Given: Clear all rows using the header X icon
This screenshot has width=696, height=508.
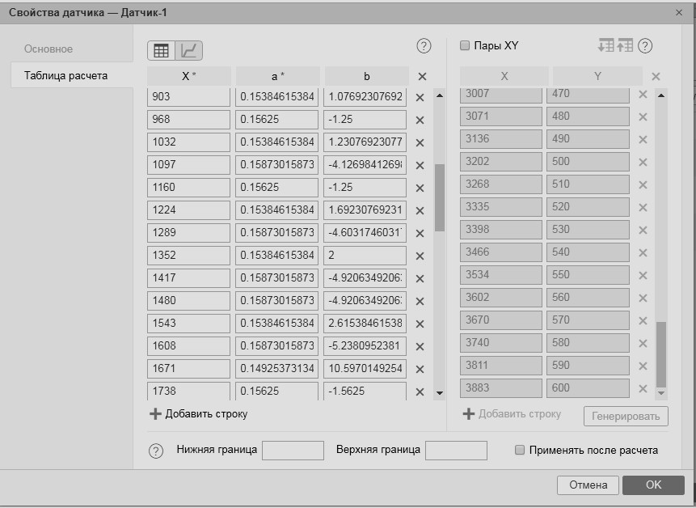Looking at the screenshot, I should [x=422, y=77].
